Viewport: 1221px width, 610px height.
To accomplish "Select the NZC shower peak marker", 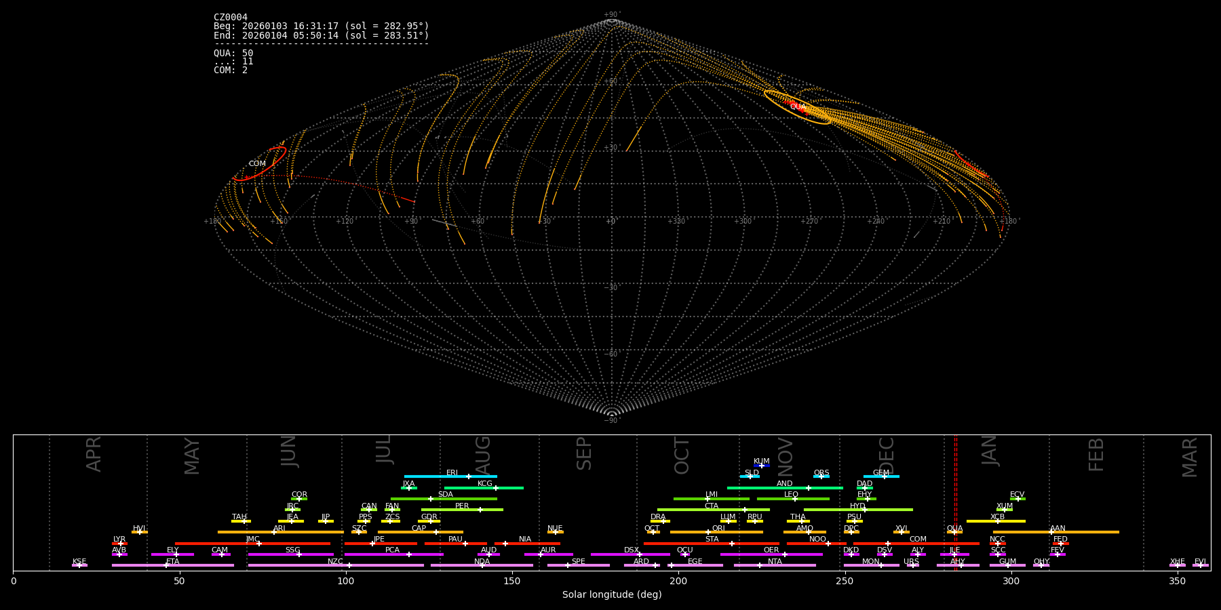I will (x=349, y=565).
